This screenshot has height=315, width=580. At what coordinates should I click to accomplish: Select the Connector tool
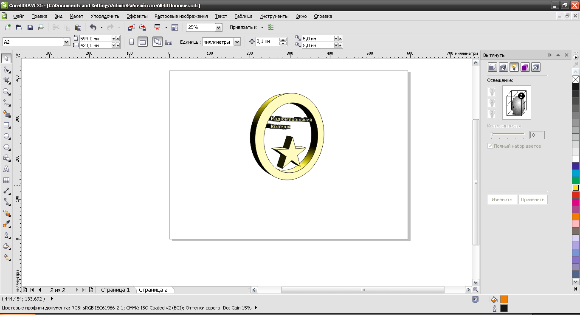coord(6,202)
